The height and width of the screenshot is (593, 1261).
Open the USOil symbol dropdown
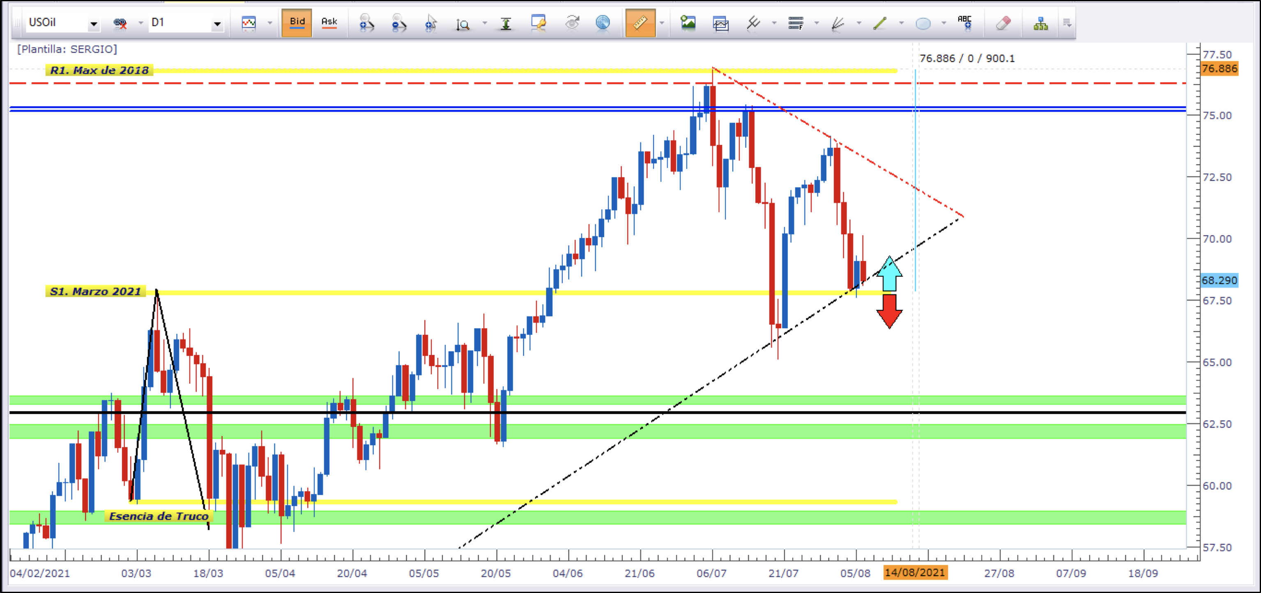[x=94, y=23]
